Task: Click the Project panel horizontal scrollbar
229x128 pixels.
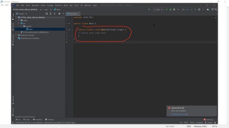Action: 25,117
